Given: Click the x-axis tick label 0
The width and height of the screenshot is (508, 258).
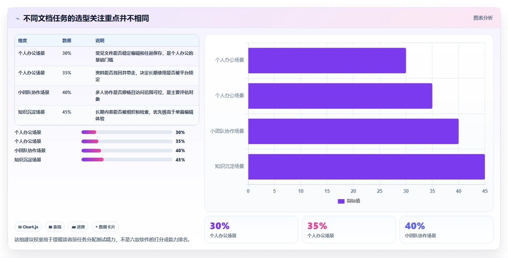Looking at the screenshot, I should point(248,191).
